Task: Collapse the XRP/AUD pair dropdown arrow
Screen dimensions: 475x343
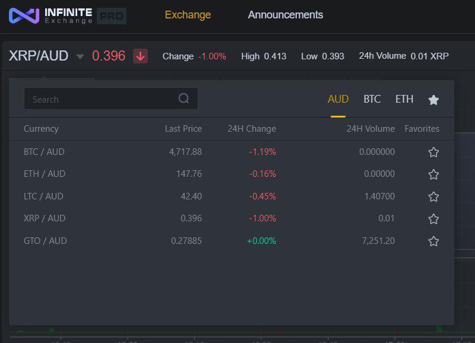Action: click(x=80, y=57)
